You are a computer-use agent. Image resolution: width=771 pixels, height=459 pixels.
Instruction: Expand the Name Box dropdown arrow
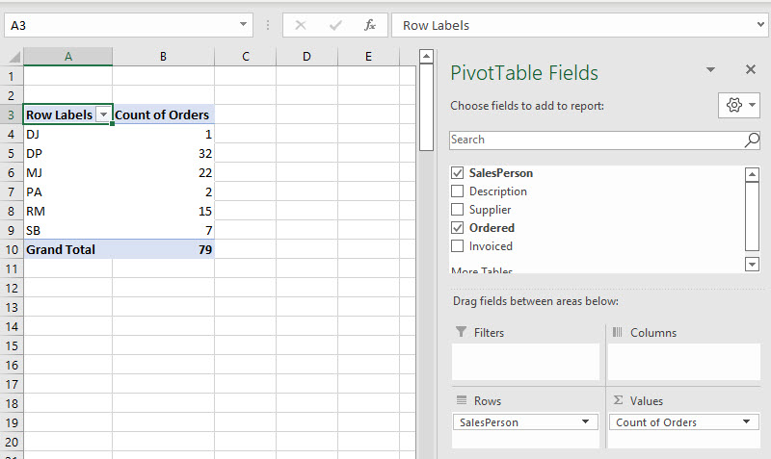243,25
